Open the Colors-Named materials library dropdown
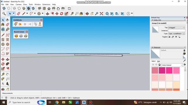Viewport: 188px width, 105px height. coord(172,65)
